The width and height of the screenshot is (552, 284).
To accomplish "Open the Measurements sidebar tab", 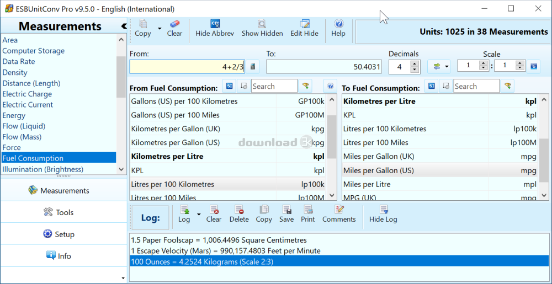I will click(63, 190).
